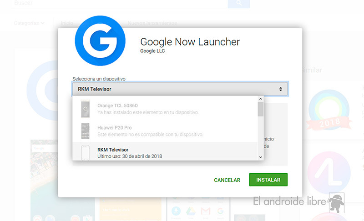Click the RKM Televisor device outline icon

coord(85,153)
